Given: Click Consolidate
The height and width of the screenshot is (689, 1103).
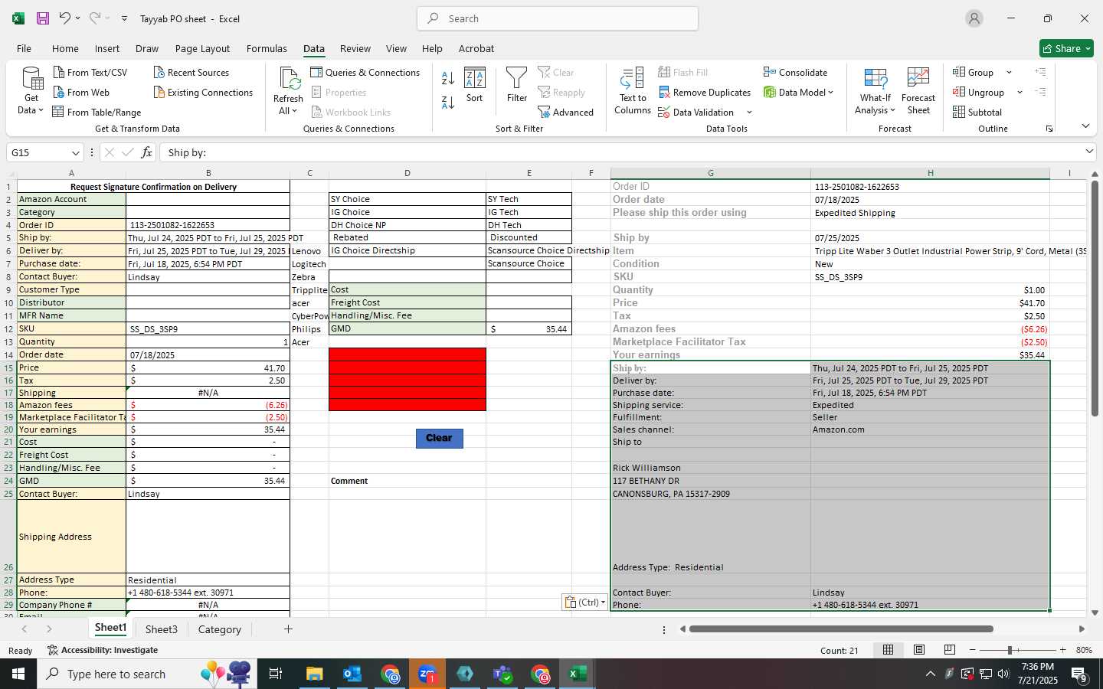Looking at the screenshot, I should tap(795, 72).
